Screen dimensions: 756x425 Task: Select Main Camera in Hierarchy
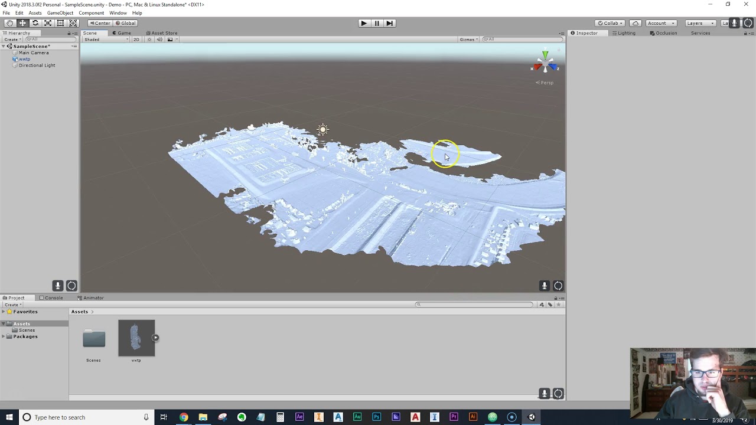[34, 53]
